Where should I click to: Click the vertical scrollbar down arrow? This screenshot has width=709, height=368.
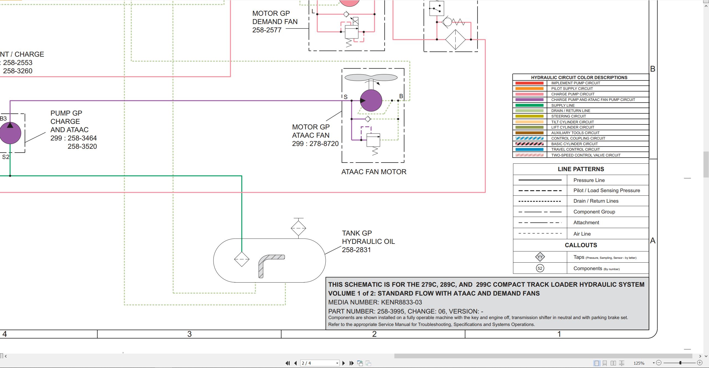706,356
